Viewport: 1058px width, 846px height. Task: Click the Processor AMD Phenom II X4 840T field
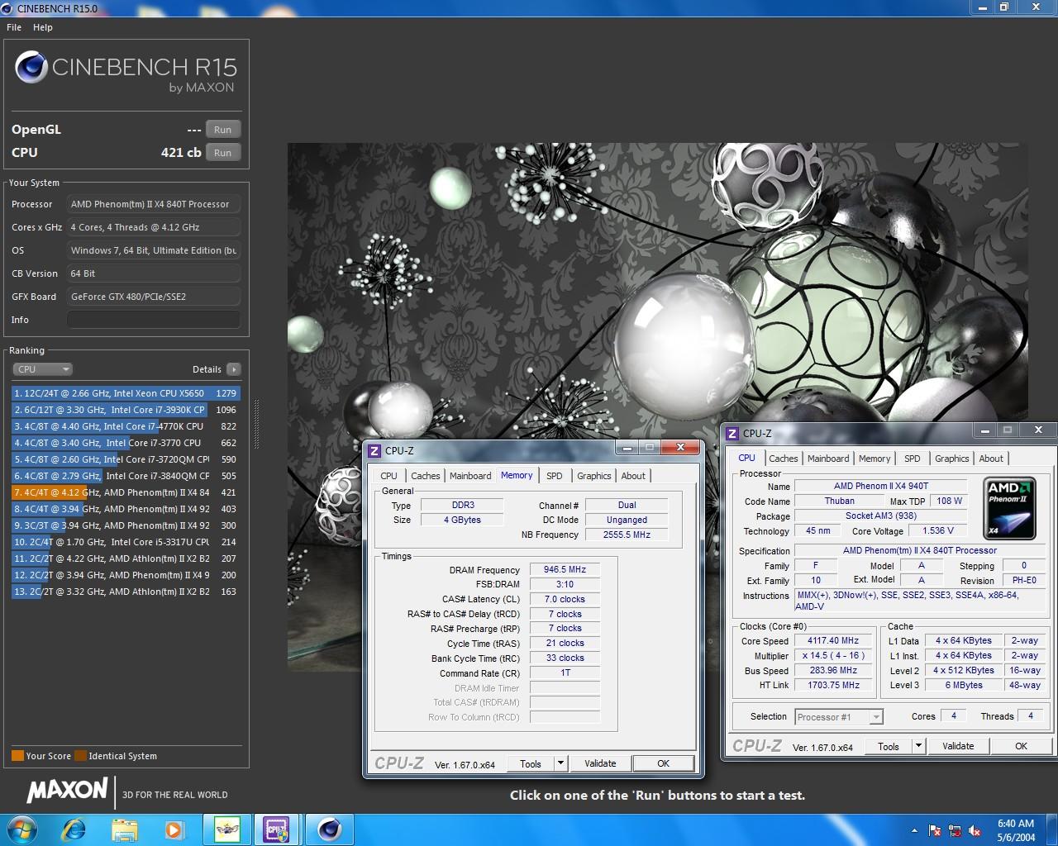pos(154,204)
